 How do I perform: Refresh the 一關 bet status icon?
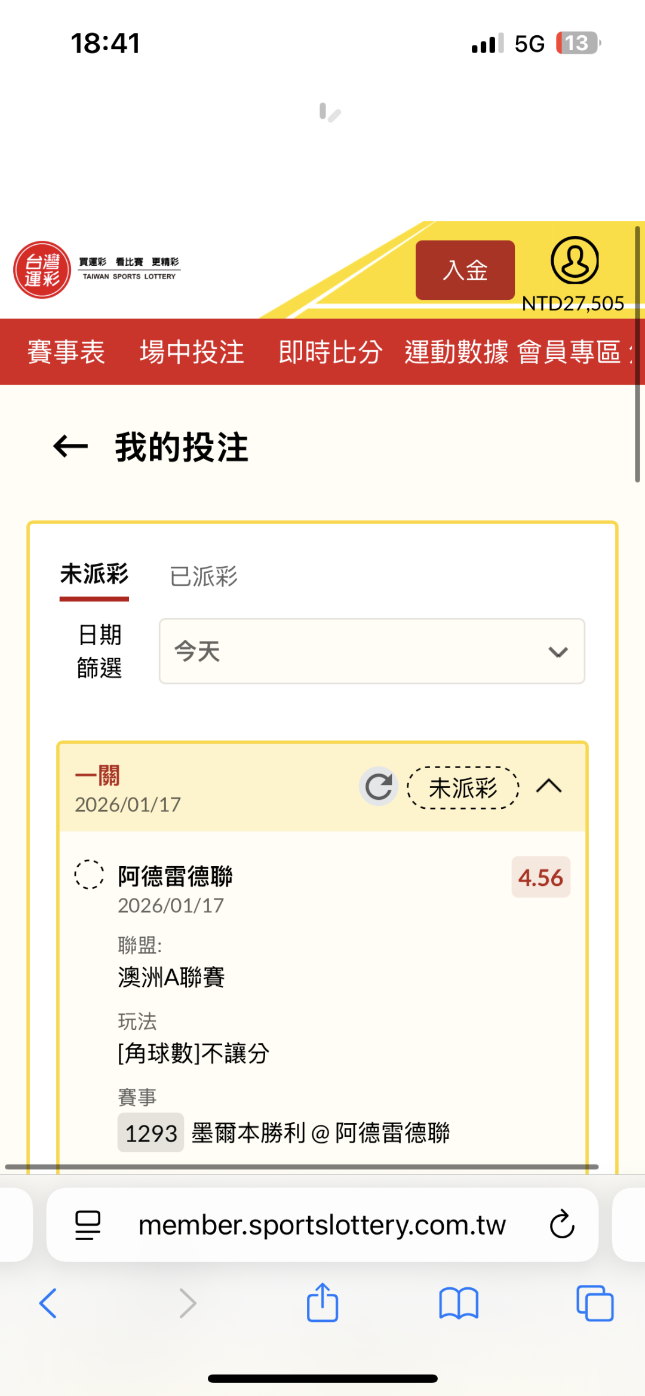pos(379,786)
